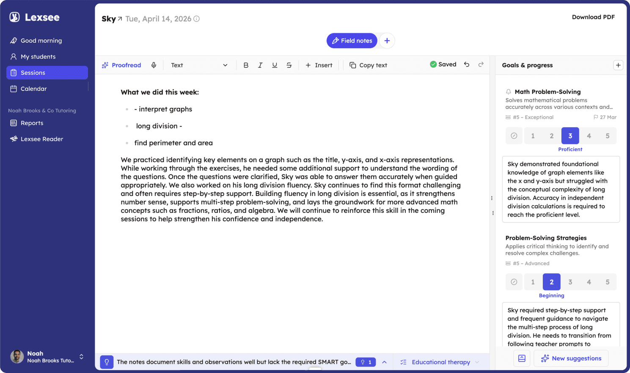This screenshot has height=373, width=630.
Task: Toggle bold formatting
Action: pos(246,65)
